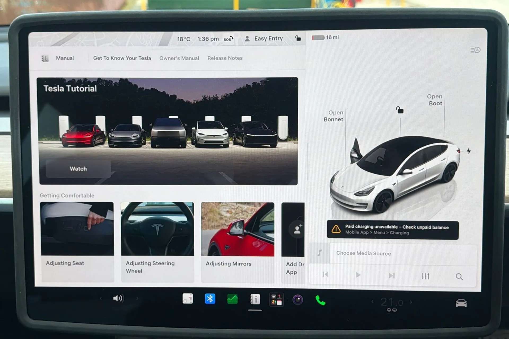The height and width of the screenshot is (339, 509).
Task: Open the Add Driver App card
Action: click(x=293, y=243)
